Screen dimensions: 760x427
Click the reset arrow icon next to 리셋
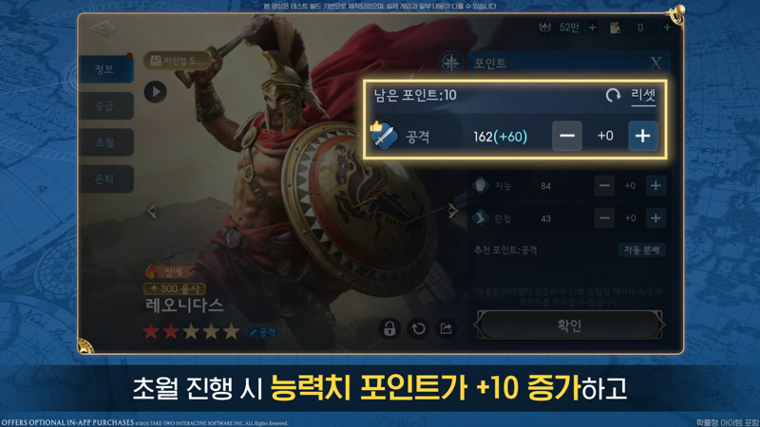(613, 95)
